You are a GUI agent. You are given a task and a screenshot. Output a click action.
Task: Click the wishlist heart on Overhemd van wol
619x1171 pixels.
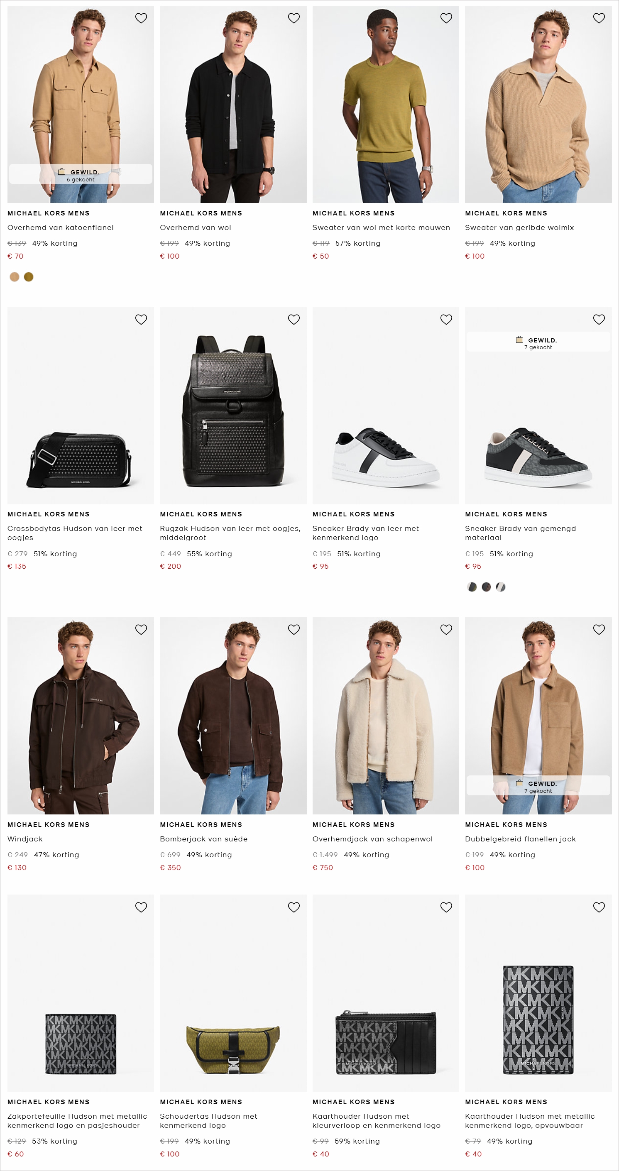click(294, 18)
